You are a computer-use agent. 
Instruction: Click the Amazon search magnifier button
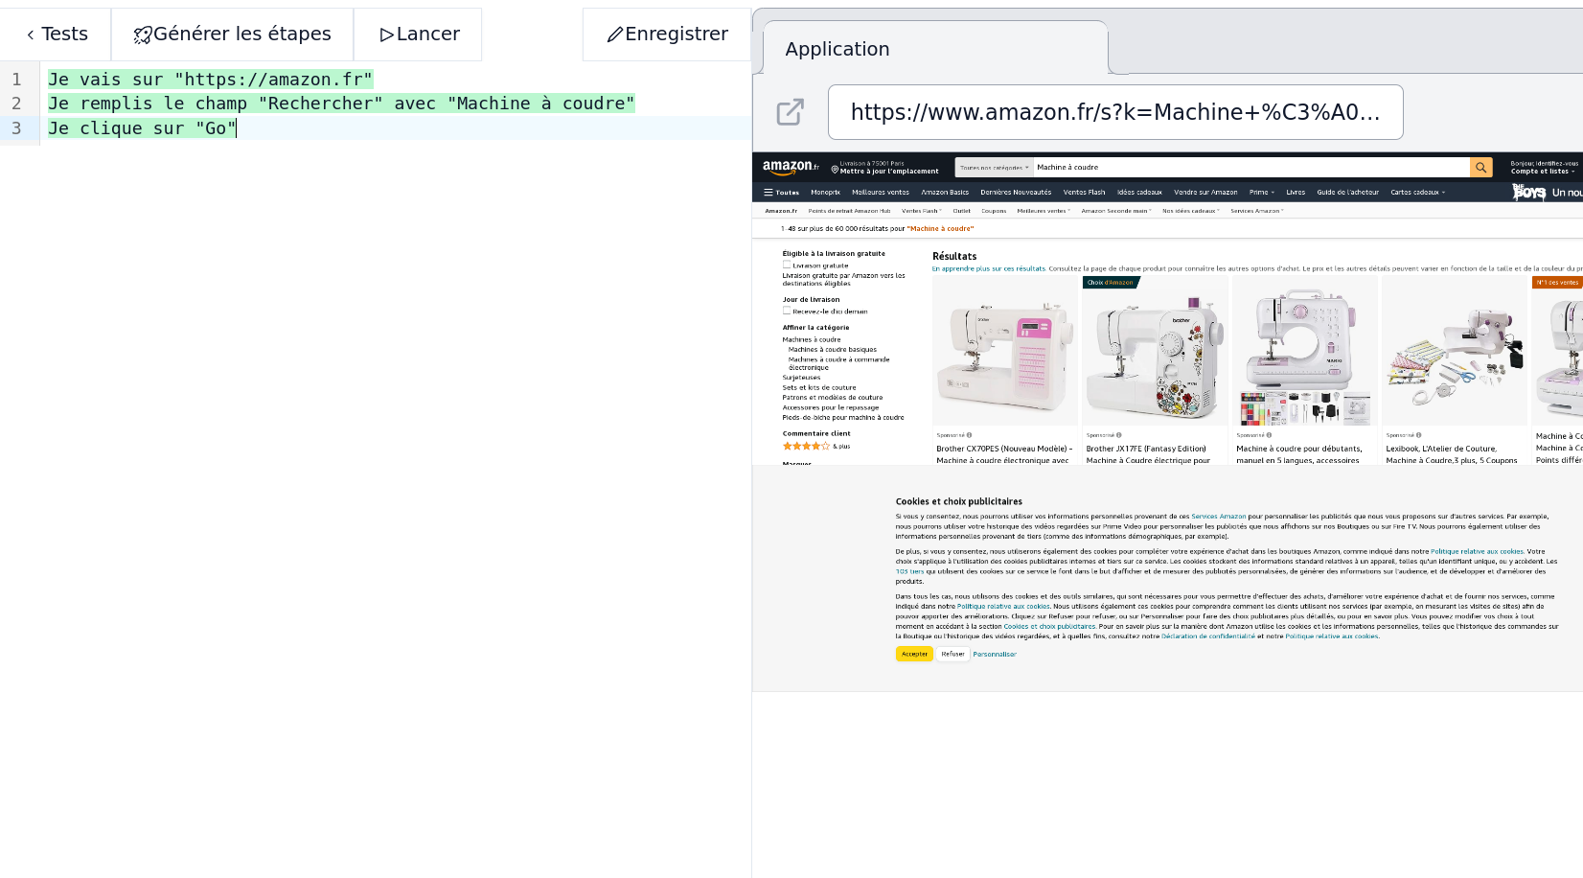point(1481,168)
